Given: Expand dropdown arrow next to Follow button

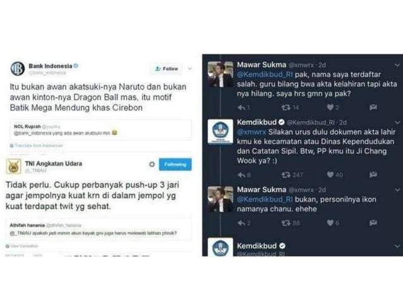Looking at the screenshot, I should 189,69.
